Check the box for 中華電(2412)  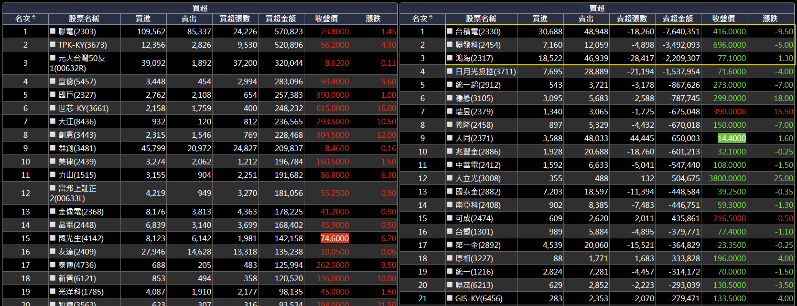point(450,164)
